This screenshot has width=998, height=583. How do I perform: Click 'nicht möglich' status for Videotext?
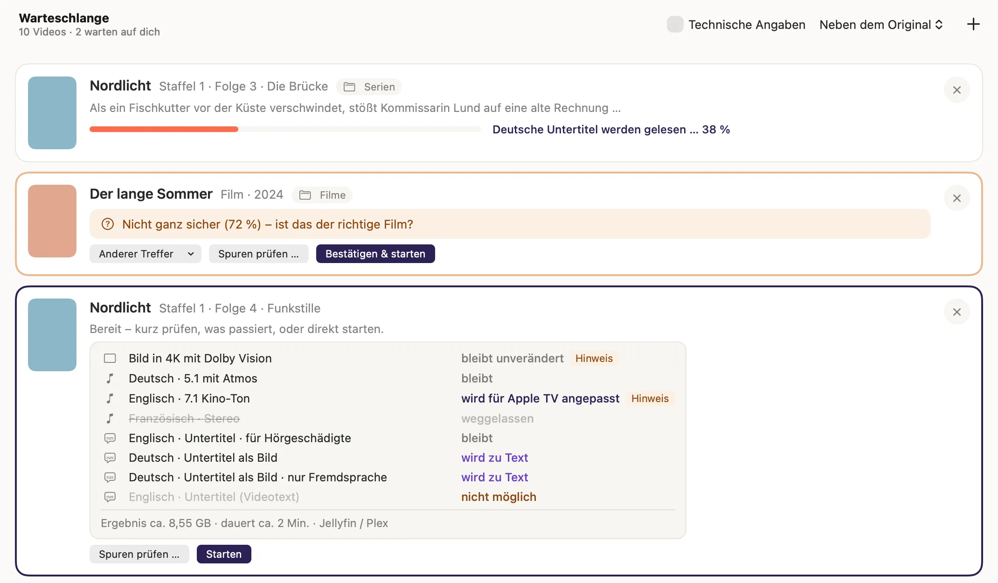(499, 497)
